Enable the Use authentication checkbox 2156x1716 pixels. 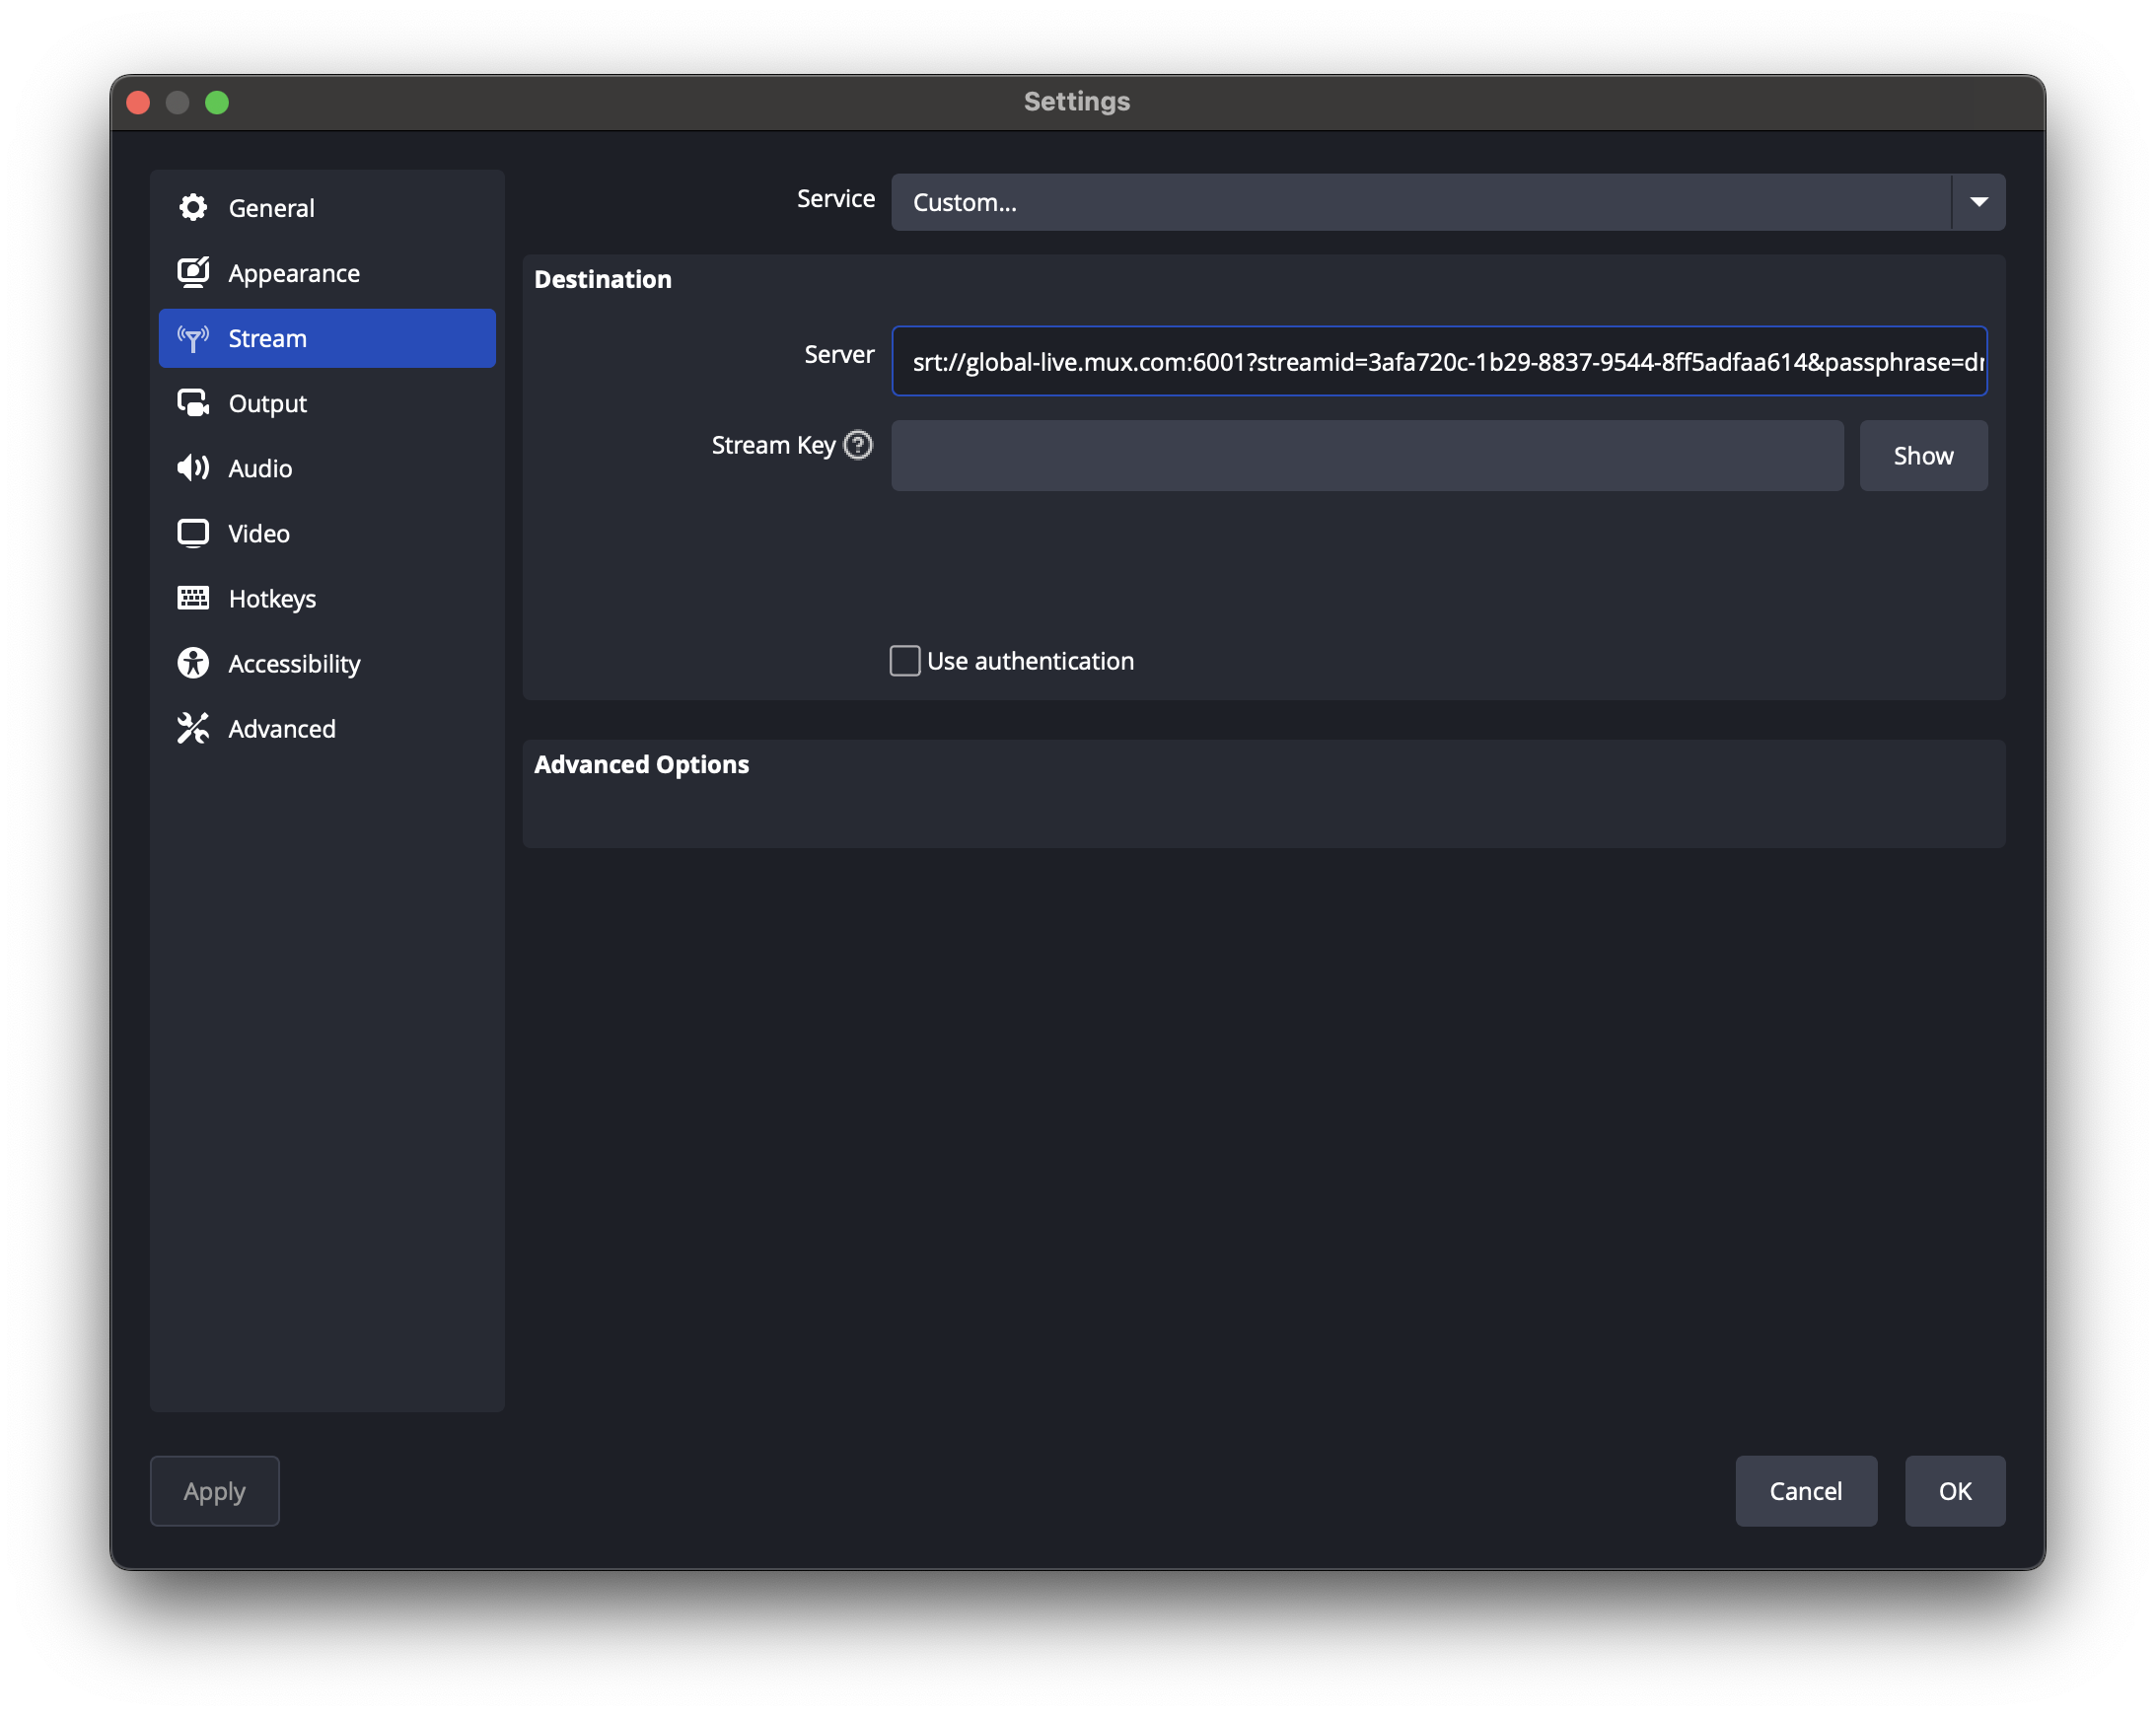point(904,660)
